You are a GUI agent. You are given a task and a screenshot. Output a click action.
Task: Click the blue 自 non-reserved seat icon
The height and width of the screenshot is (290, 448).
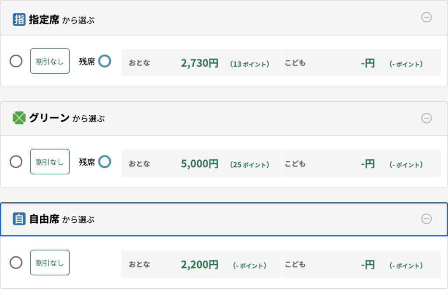click(x=19, y=219)
